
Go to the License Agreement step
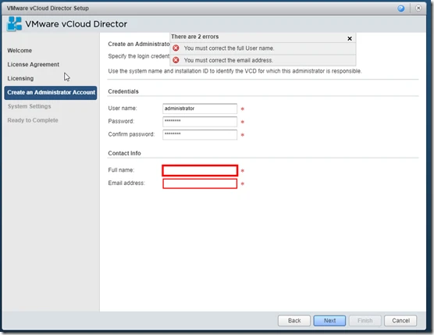pyautogui.click(x=34, y=64)
